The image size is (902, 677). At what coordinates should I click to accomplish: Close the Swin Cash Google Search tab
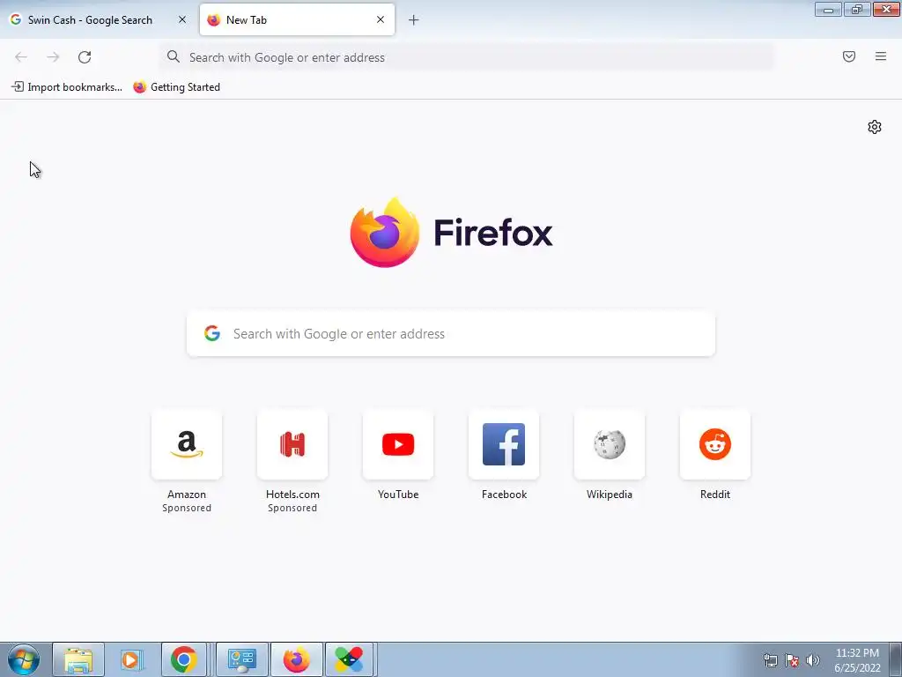point(182,19)
